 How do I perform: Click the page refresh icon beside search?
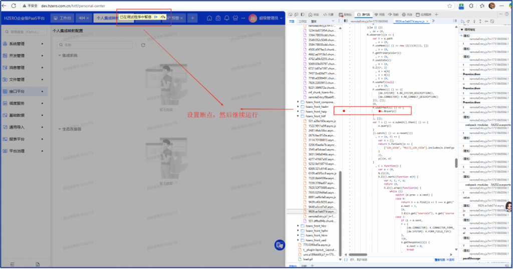[x=143, y=45]
